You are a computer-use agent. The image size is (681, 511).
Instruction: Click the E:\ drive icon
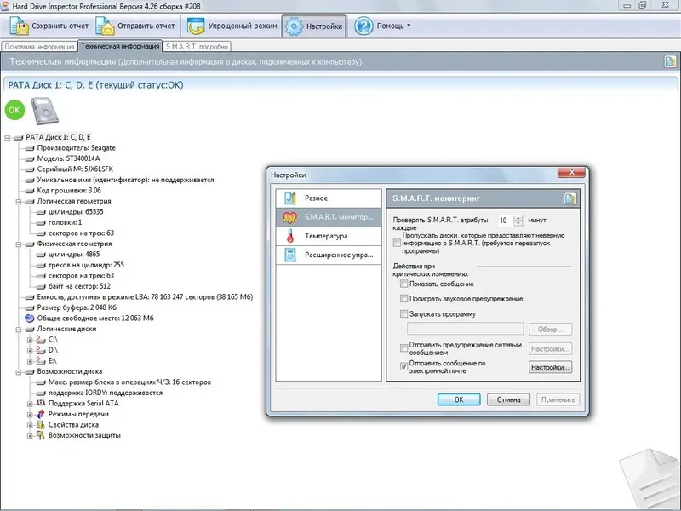(x=41, y=360)
